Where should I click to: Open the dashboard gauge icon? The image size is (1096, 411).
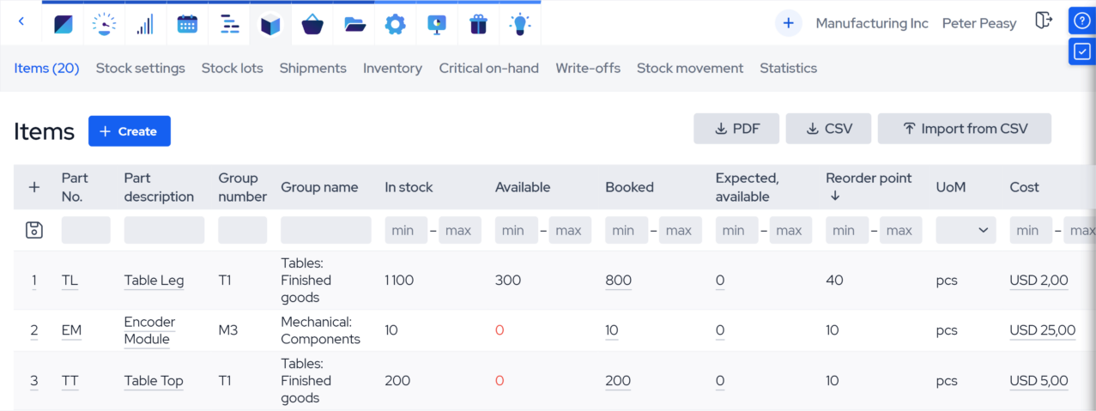click(105, 24)
